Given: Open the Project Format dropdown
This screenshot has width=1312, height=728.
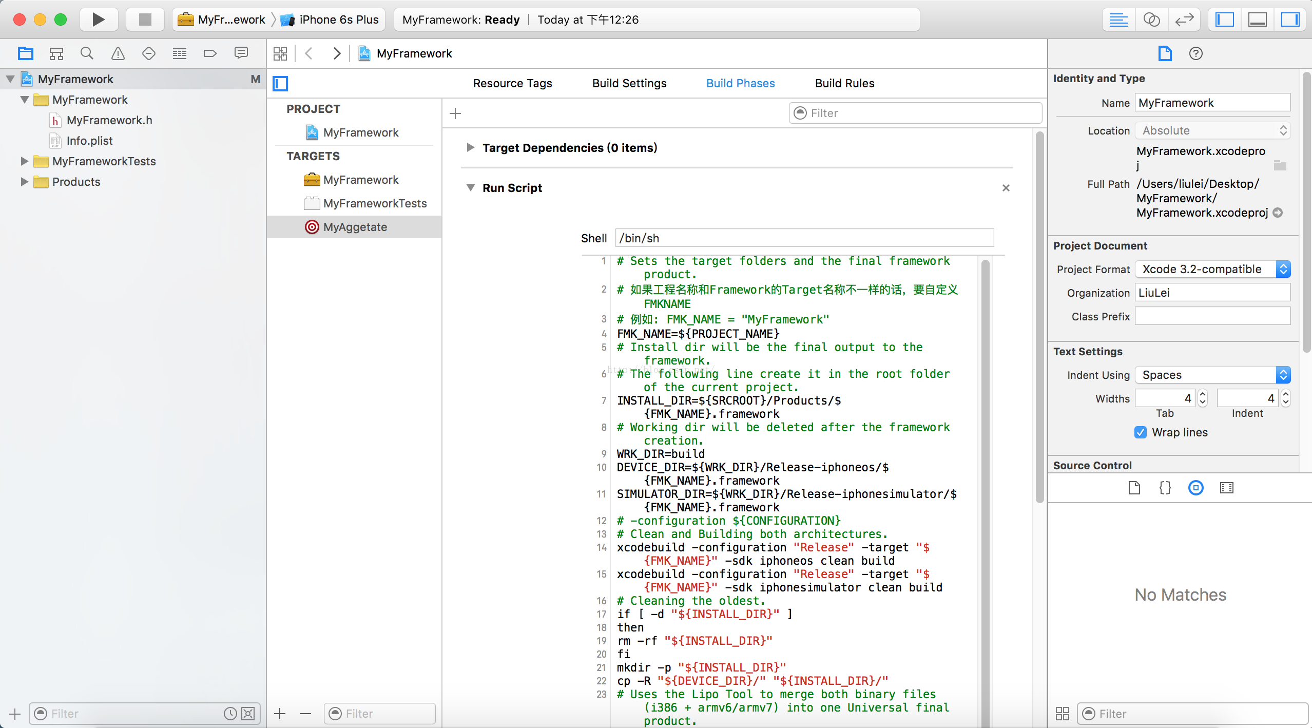Looking at the screenshot, I should (x=1212, y=269).
